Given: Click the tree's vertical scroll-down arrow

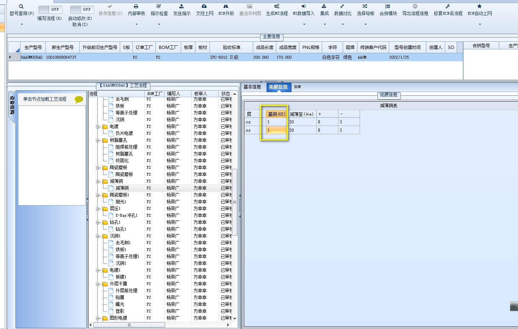Looking at the screenshot, I should coord(235,319).
